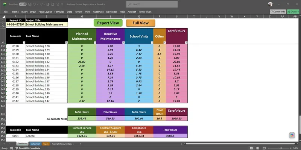Viewport: 301px width, 150px height.
Task: Click the orange Full View button
Action: pos(140,23)
